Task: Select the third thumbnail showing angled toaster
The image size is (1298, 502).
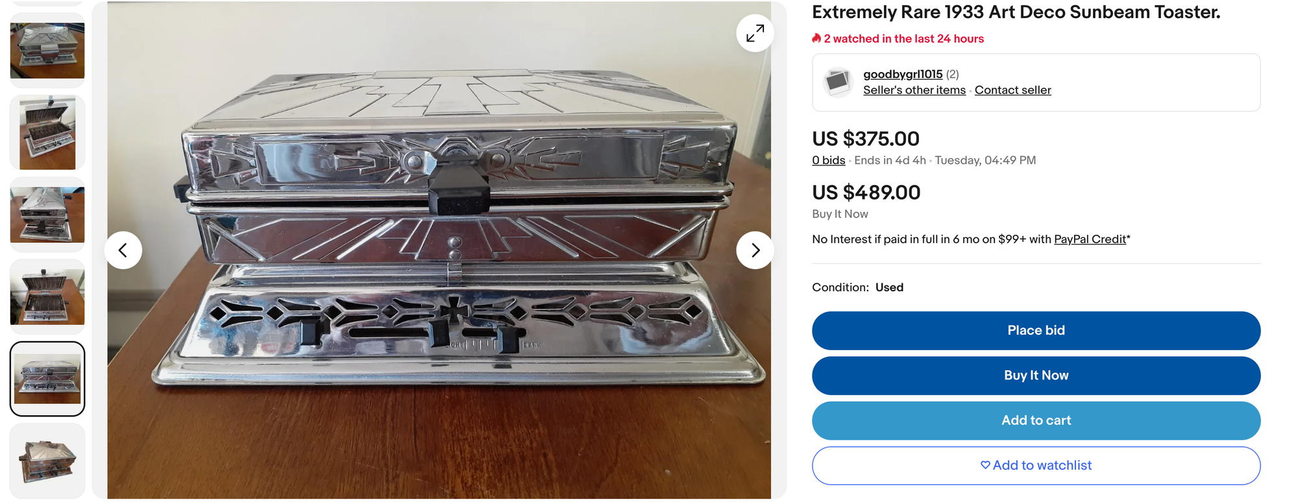Action: 47,215
